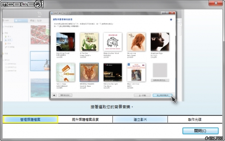The image size is (225, 141).
Task: Click the MUSICAL HEALING track title text
Action: pyautogui.click(x=87, y=84)
